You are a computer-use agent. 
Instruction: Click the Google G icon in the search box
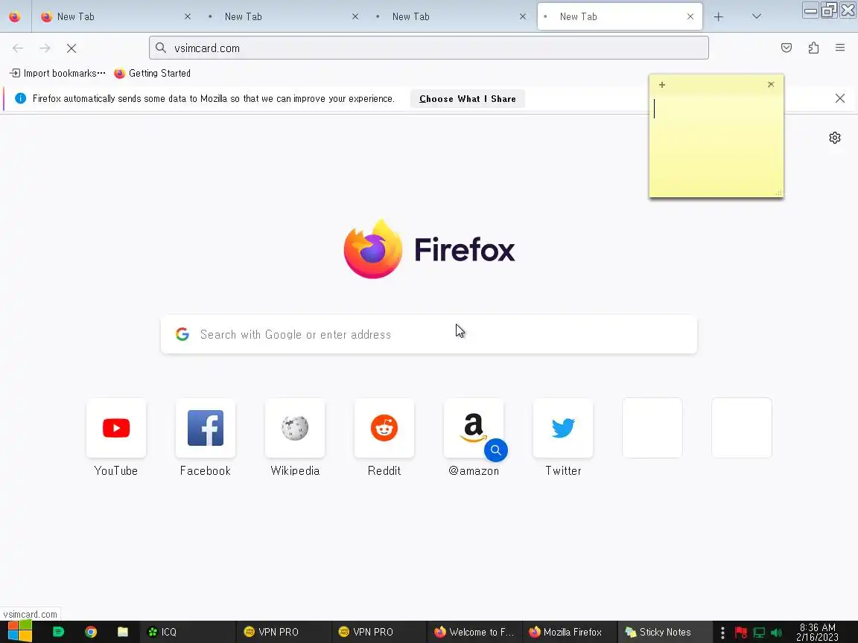(x=182, y=334)
